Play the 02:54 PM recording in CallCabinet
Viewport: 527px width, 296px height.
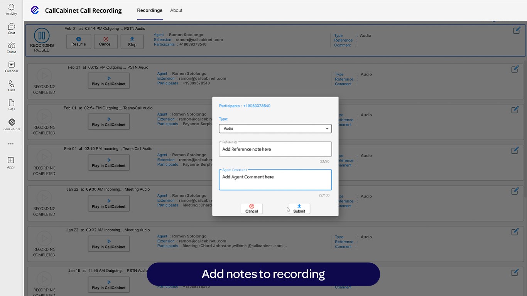(x=109, y=122)
